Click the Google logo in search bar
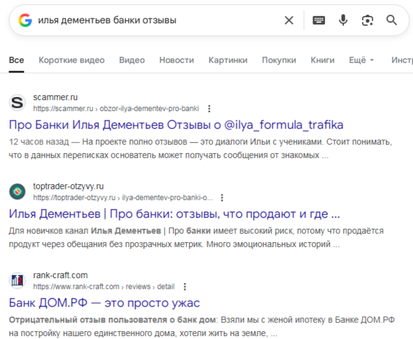The image size is (413, 339). click(x=26, y=20)
